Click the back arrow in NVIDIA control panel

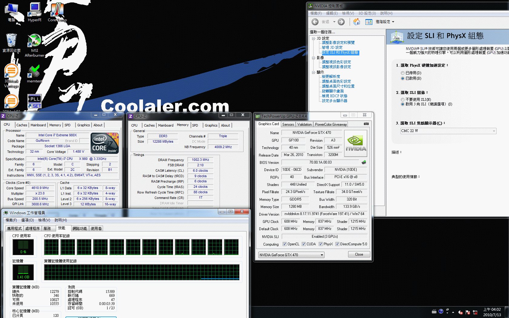[315, 22]
